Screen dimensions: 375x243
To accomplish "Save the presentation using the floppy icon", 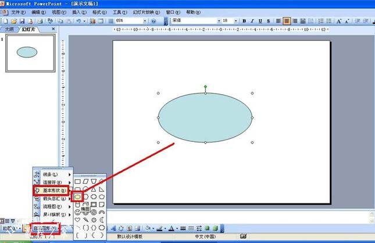I will [x=22, y=21].
